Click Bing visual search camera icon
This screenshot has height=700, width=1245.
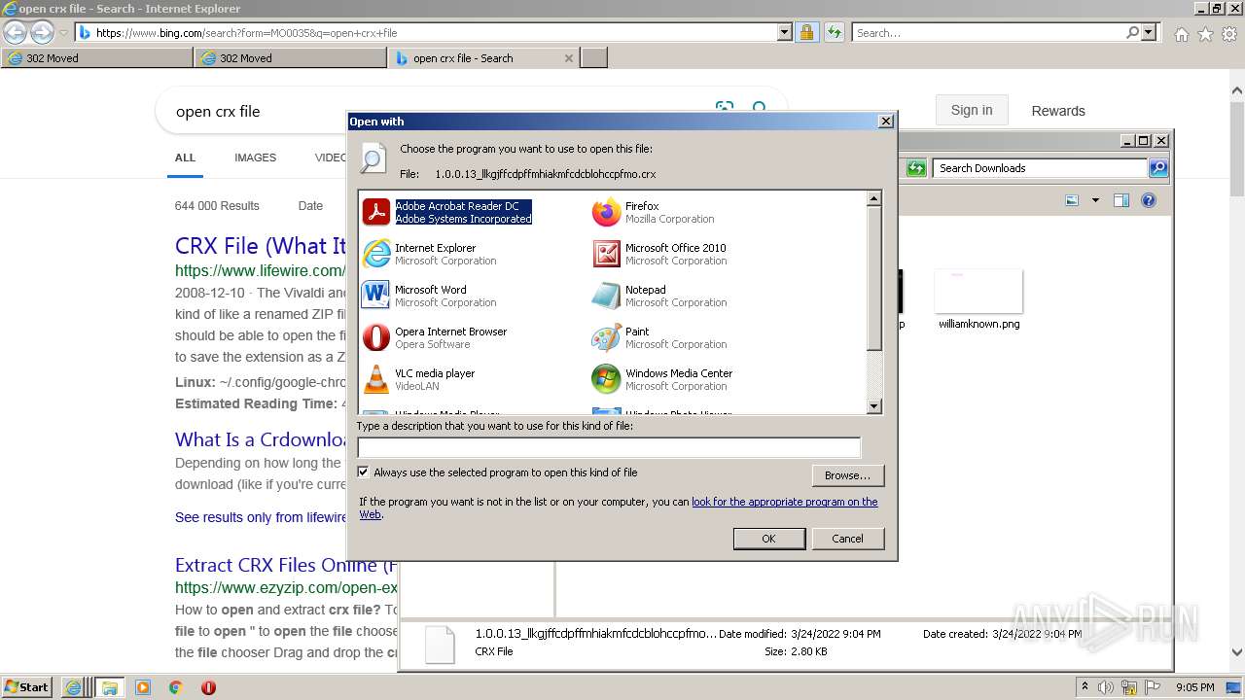tap(724, 108)
